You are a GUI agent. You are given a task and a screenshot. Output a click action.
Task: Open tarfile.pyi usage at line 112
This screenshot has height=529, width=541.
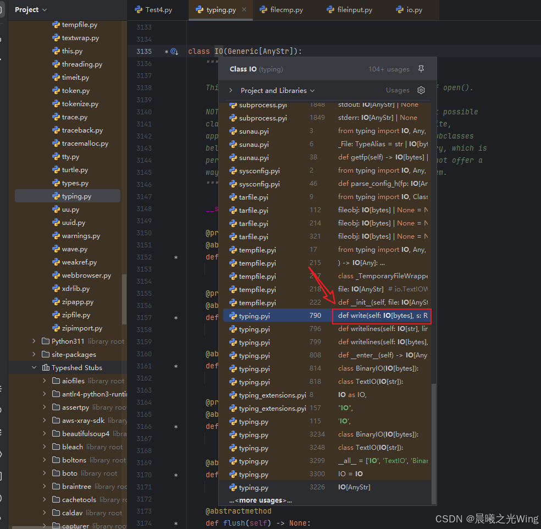[x=327, y=210]
